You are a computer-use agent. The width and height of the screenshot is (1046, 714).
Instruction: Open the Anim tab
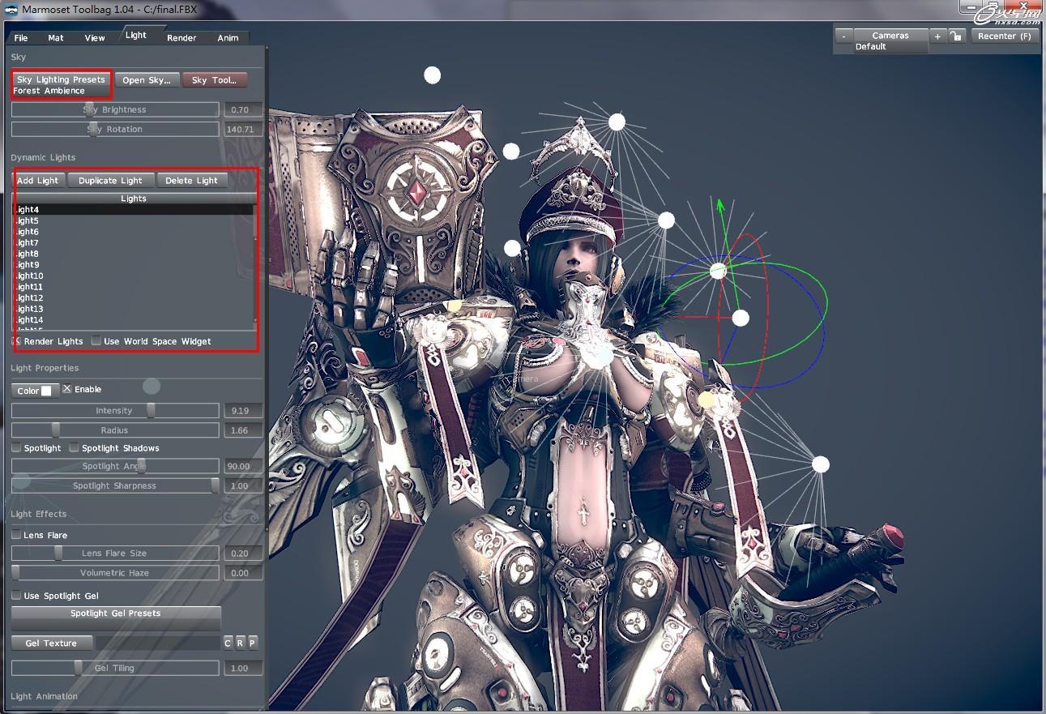(x=228, y=37)
